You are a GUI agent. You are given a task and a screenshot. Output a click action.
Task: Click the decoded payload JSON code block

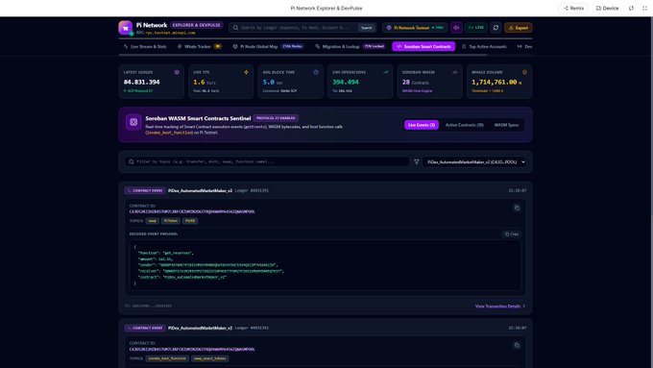point(325,265)
